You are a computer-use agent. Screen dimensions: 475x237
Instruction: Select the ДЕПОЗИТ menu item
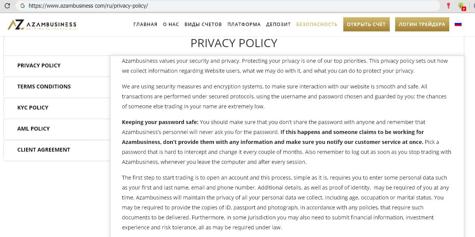(278, 24)
